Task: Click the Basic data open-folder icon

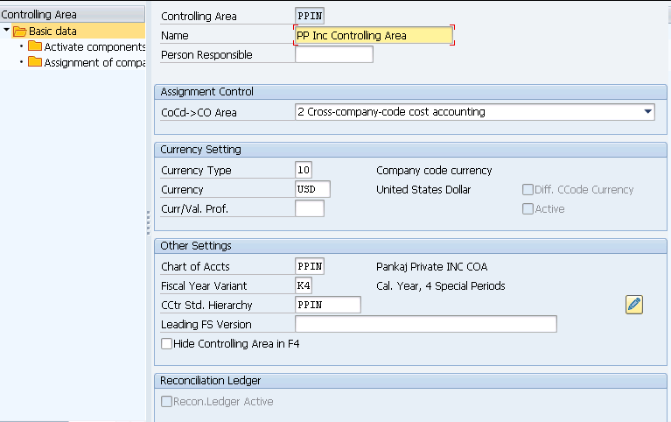Action: (20, 32)
